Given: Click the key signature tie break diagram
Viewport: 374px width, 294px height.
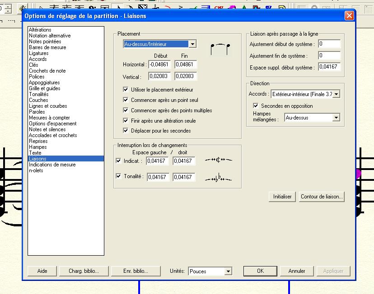Looking at the screenshot, I should tap(218, 178).
